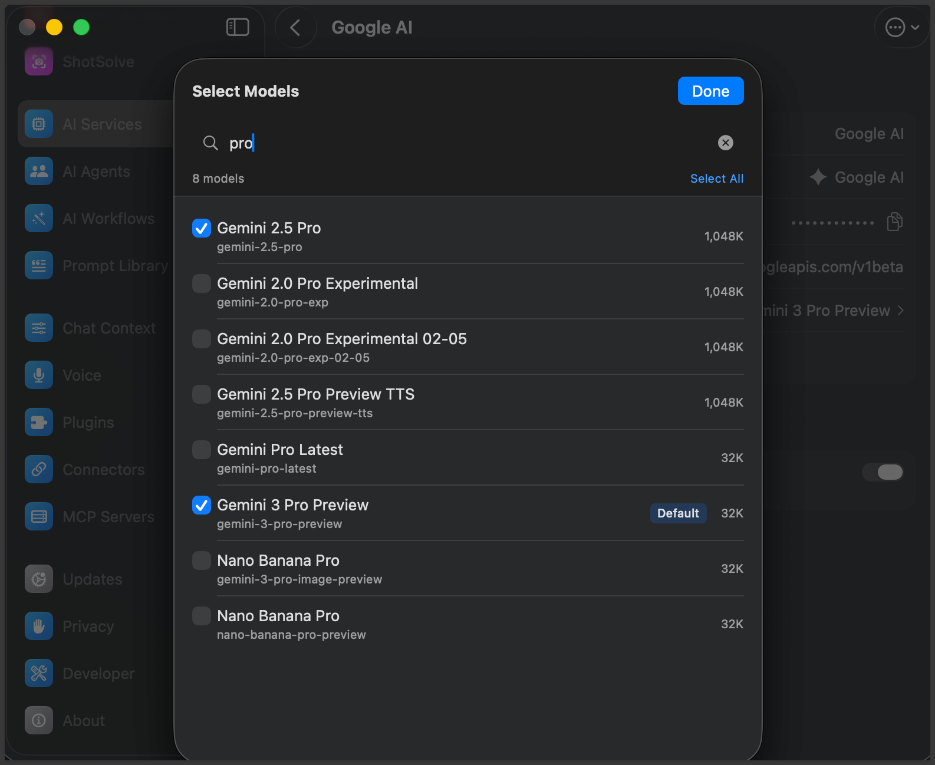This screenshot has height=765, width=935.
Task: Check the Gemini Pro Latest checkbox
Action: pos(202,450)
